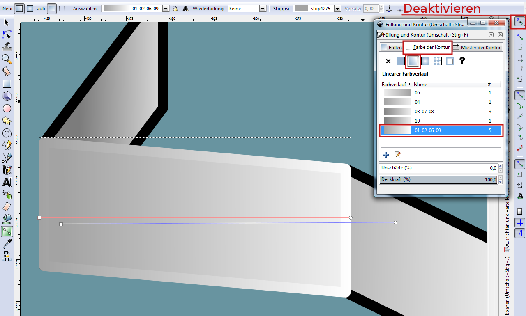Toggle apply gradient on stroke button
Screen dimensions: 526x316
click(62, 9)
